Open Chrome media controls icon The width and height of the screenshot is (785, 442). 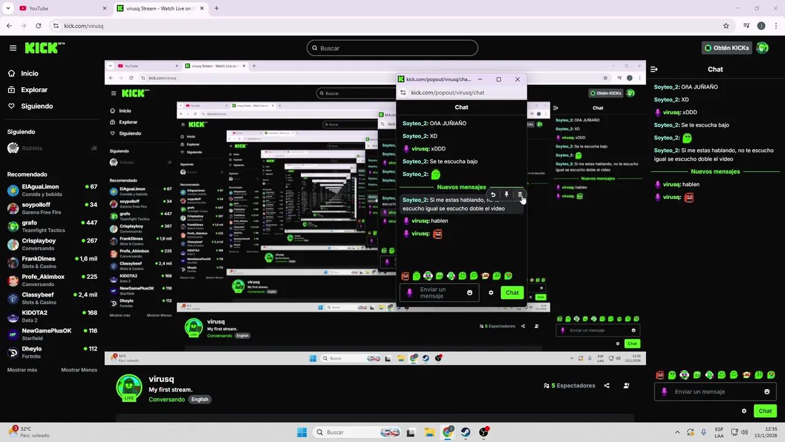click(746, 26)
